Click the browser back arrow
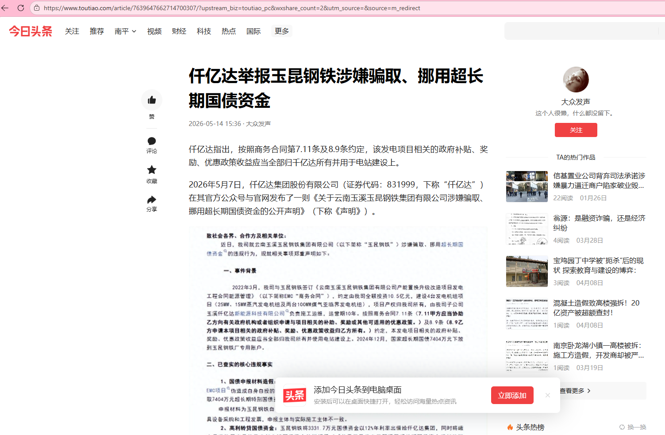Viewport: 665px width, 435px height. [5, 8]
